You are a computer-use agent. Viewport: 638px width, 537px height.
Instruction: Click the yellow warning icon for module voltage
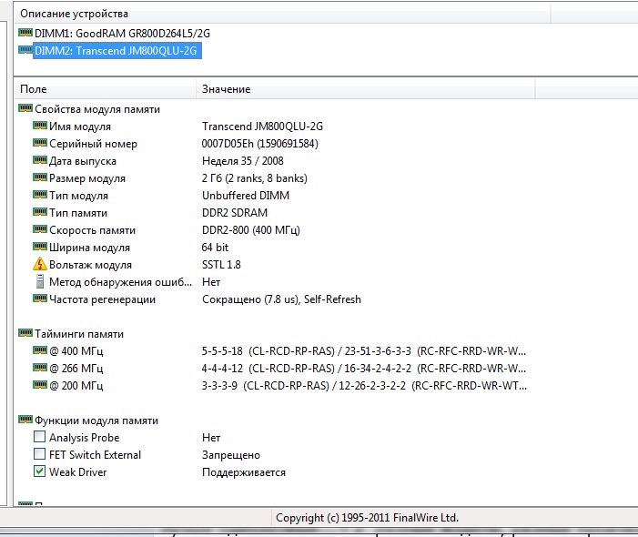(39, 264)
